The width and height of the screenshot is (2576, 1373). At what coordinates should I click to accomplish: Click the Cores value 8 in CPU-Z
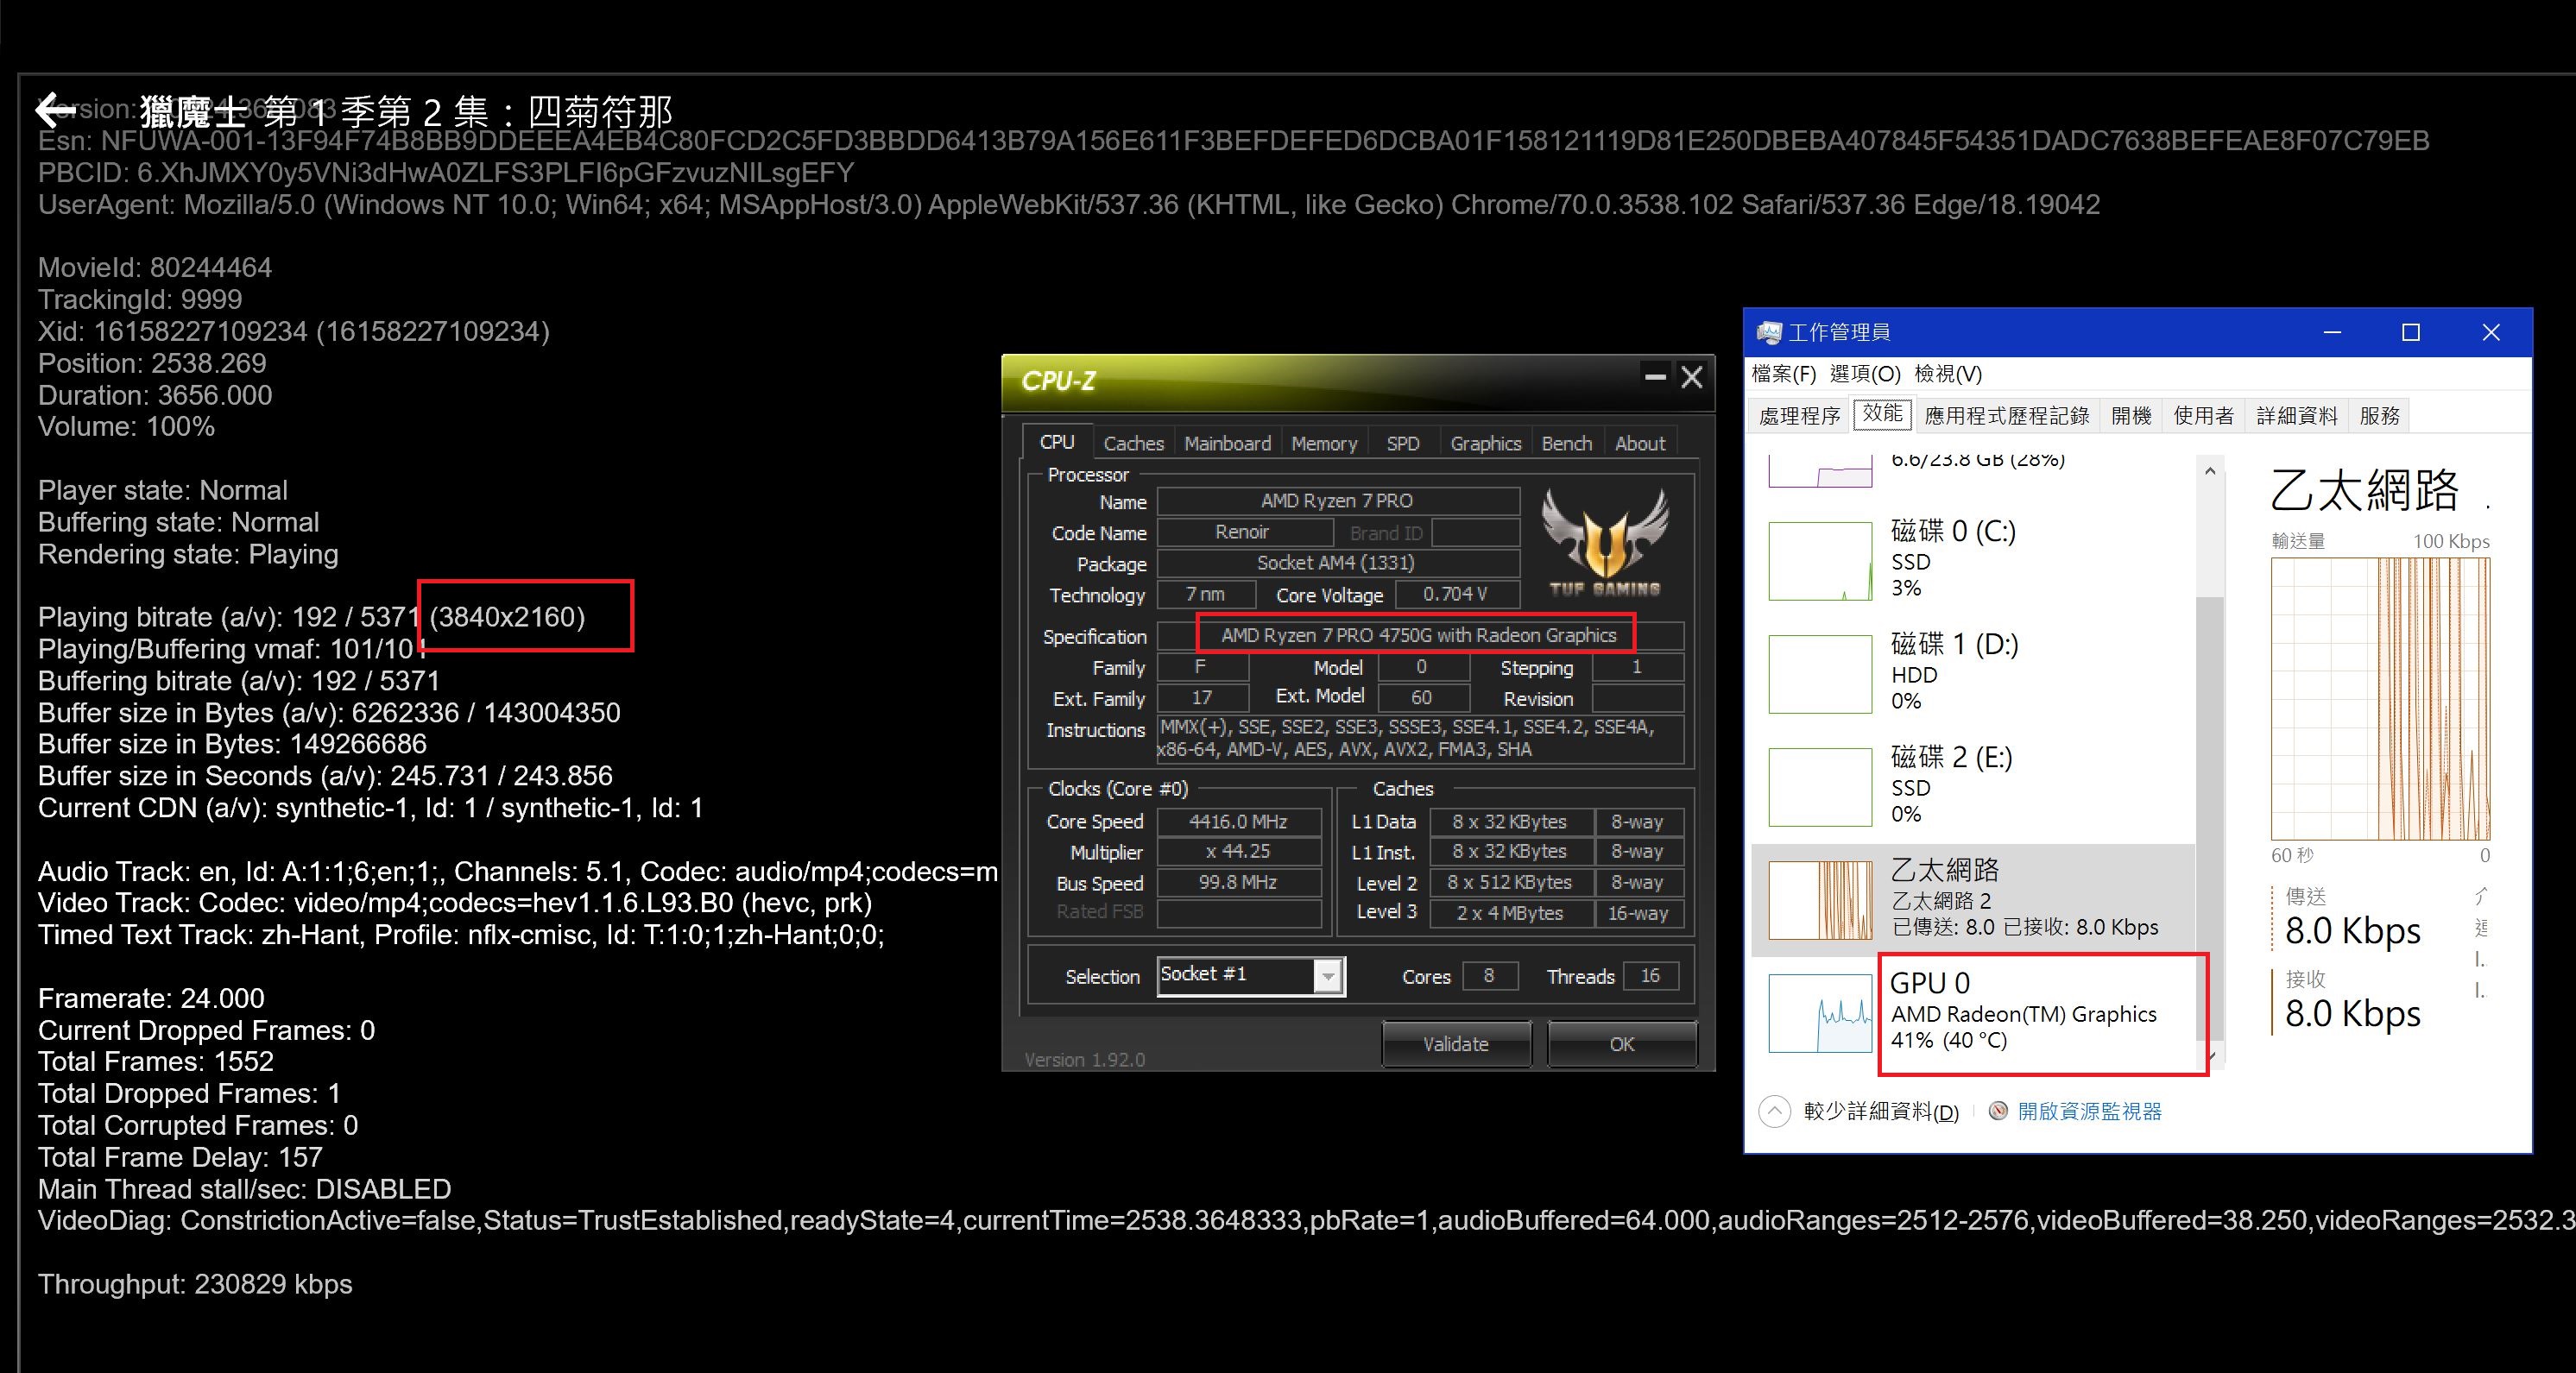(1489, 976)
